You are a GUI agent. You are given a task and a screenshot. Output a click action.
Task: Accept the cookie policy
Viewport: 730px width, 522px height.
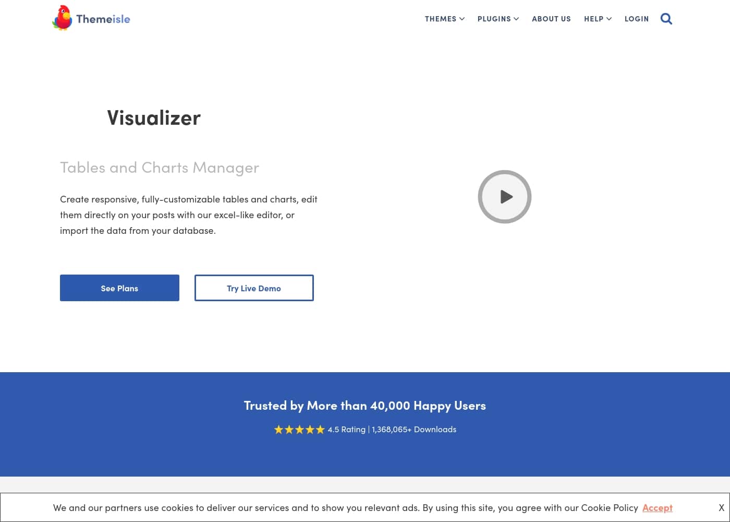[657, 507]
